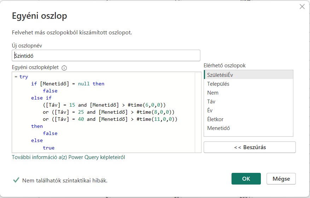The height and width of the screenshot is (198, 310).
Task: Click the formula editor vertical scrollbar
Action: pyautogui.click(x=198, y=112)
